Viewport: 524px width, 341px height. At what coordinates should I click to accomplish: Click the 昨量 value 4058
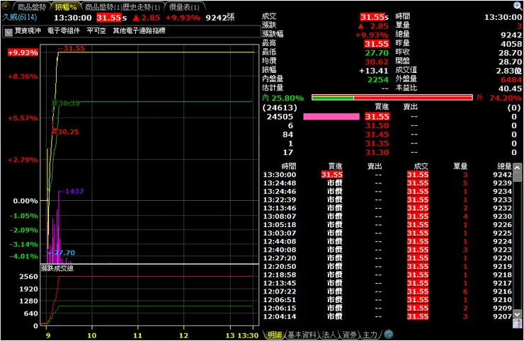coord(511,44)
